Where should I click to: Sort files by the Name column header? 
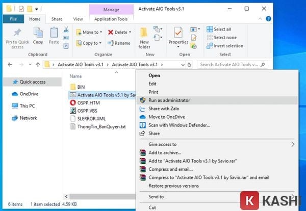point(75,76)
